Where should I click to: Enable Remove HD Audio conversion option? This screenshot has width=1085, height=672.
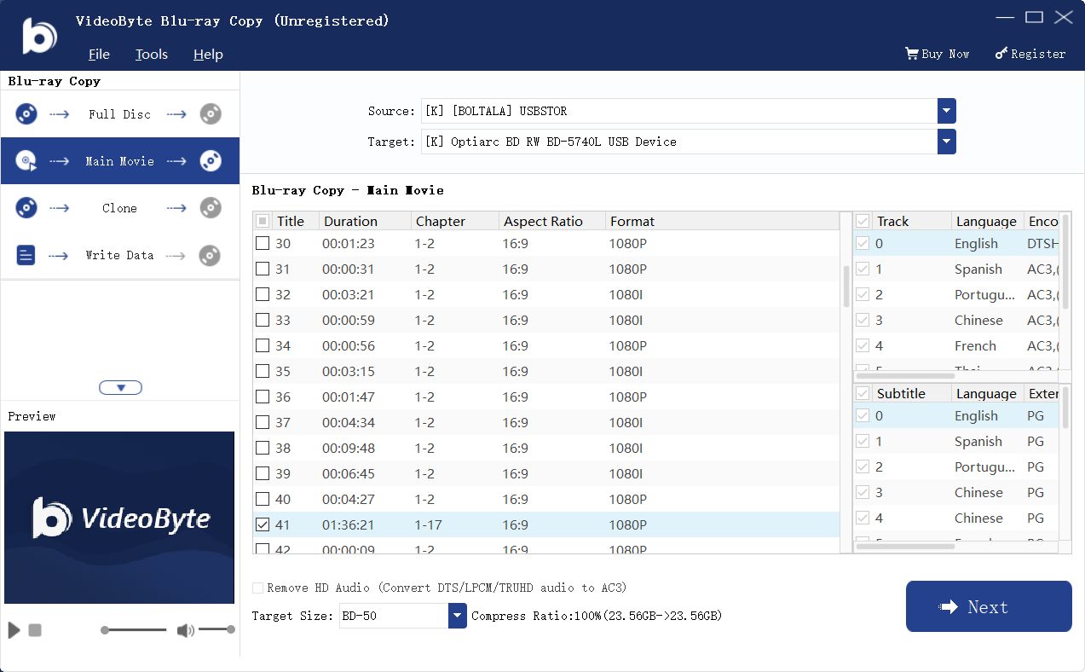click(x=257, y=588)
